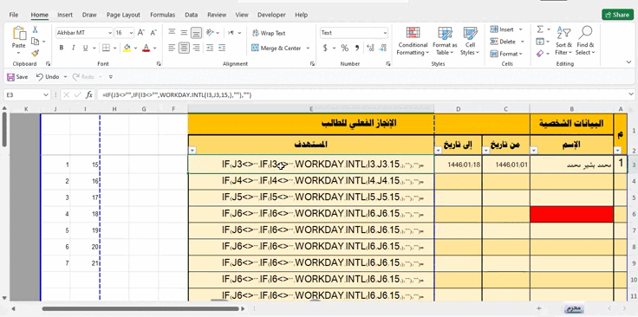Viewport: 638px width, 317px height.
Task: Open Format cells menu
Action: coord(507,54)
